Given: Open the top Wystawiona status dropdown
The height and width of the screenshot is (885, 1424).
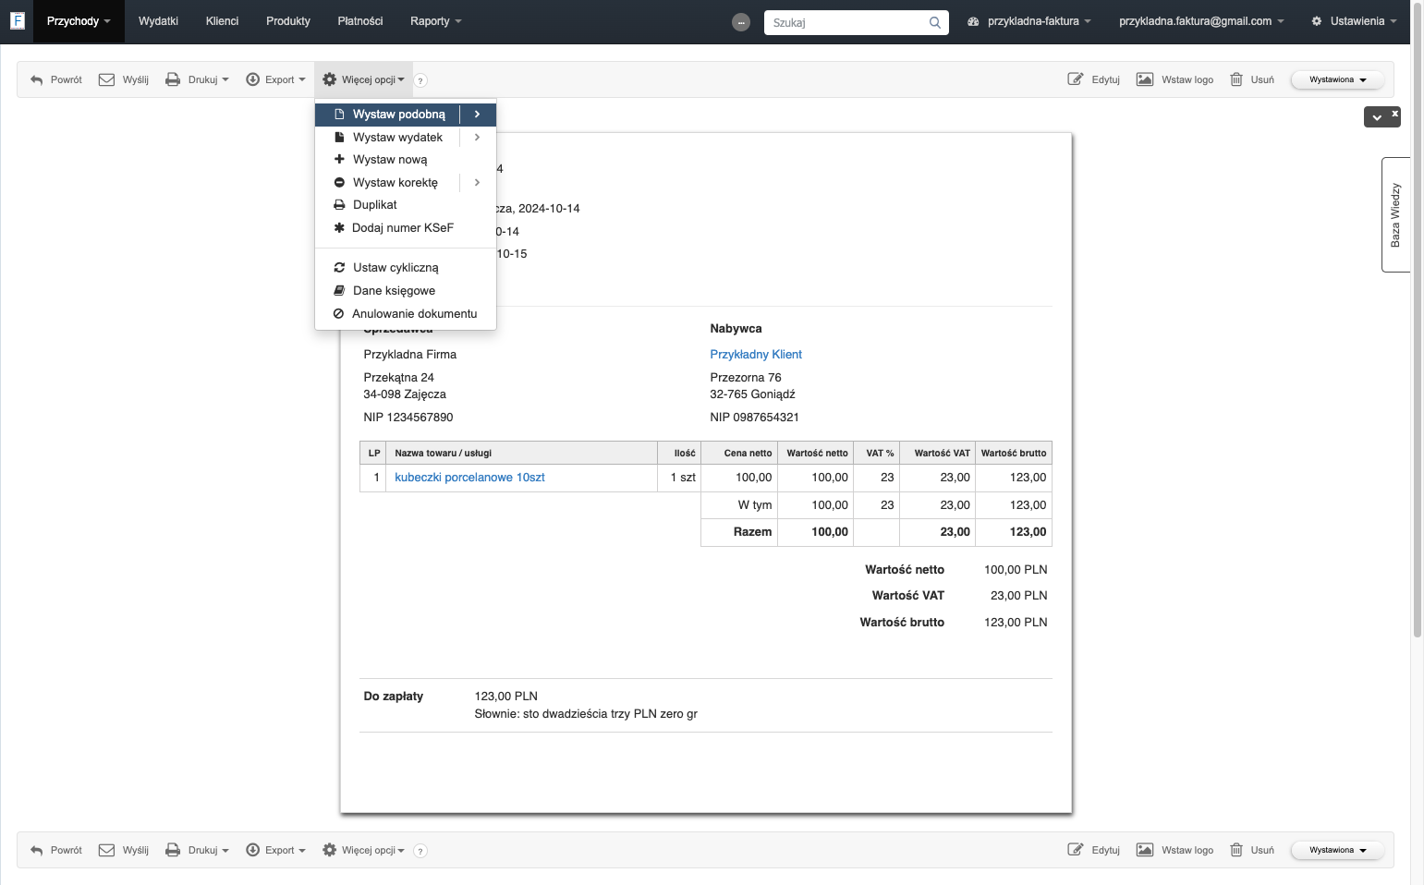Looking at the screenshot, I should [x=1337, y=79].
